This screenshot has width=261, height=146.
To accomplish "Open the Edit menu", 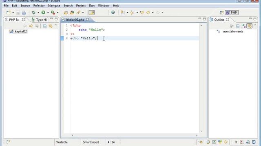I will click(x=15, y=6).
